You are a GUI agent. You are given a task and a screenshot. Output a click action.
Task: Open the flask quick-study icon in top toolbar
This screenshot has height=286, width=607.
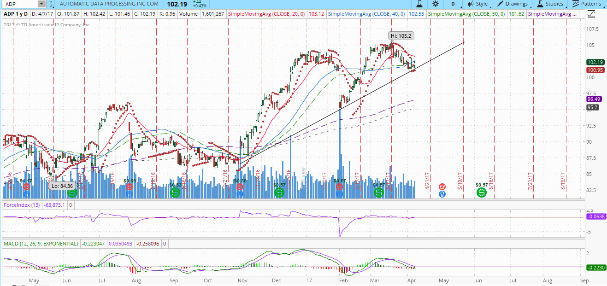coord(419,4)
